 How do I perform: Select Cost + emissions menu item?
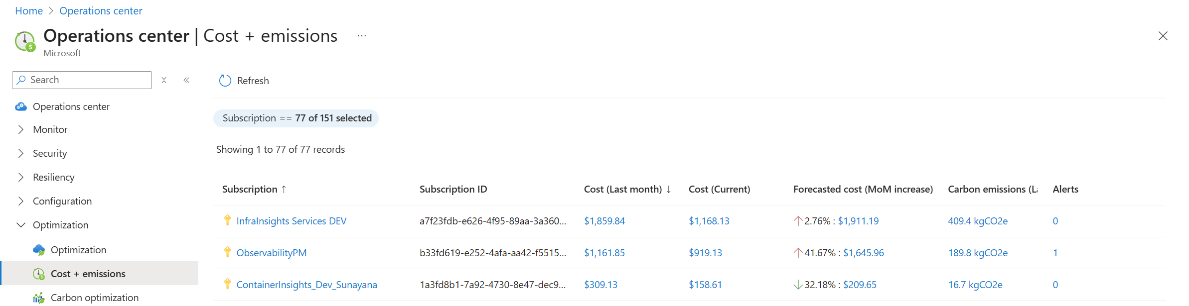tap(88, 274)
